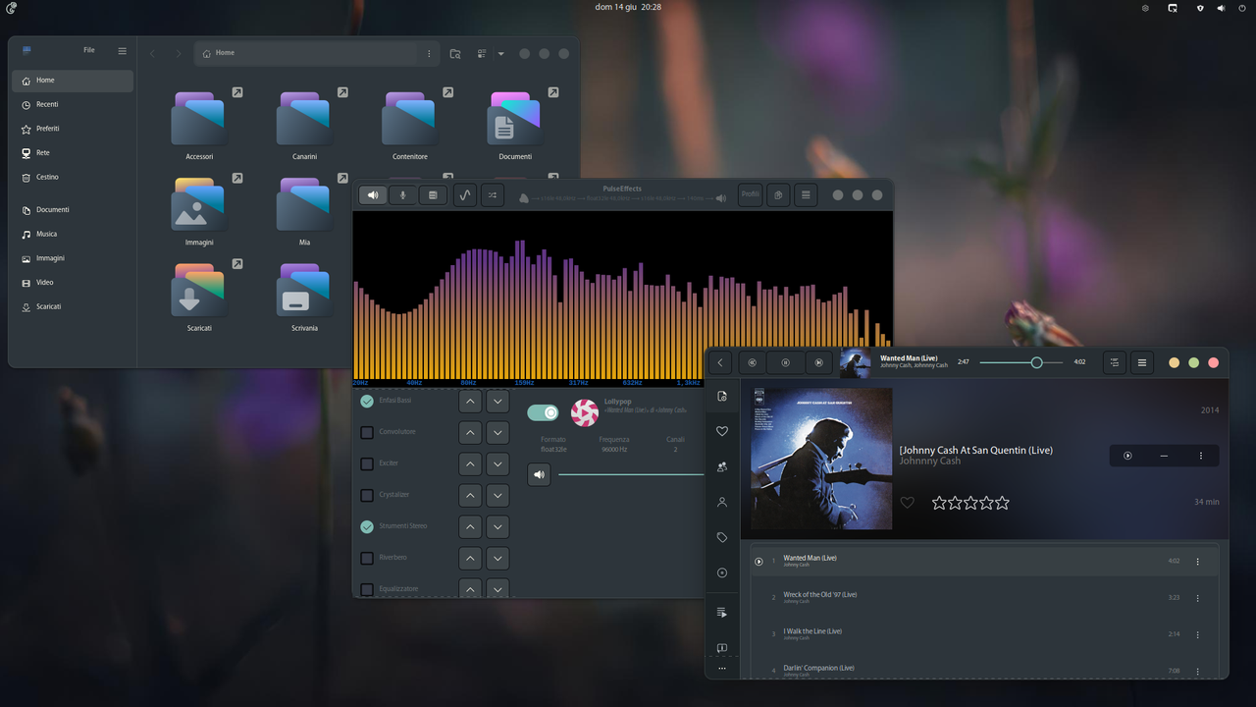This screenshot has width=1256, height=707.
Task: Open Lollypop playlists sidebar icon
Action: [x=722, y=613]
